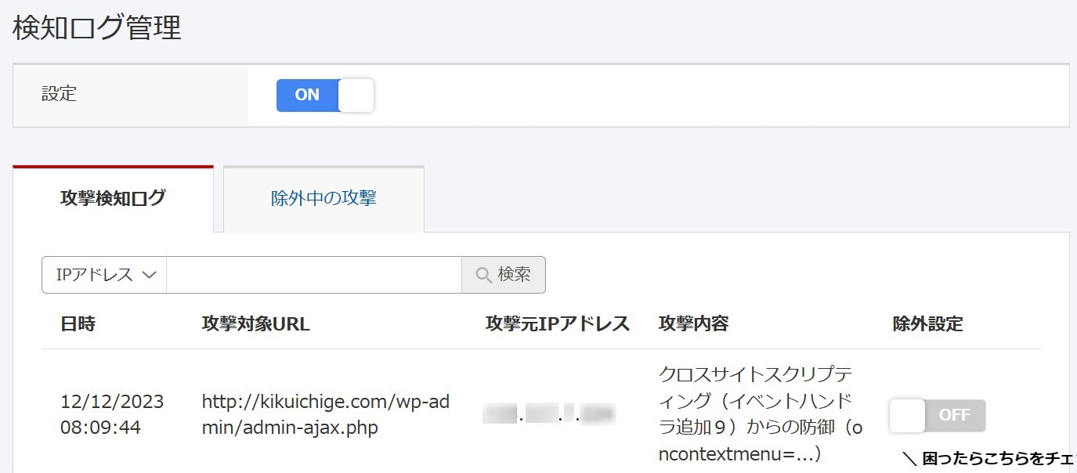Click the 12/12/2023 08:09:44 timestamp
The width and height of the screenshot is (1077, 473).
pos(112,415)
